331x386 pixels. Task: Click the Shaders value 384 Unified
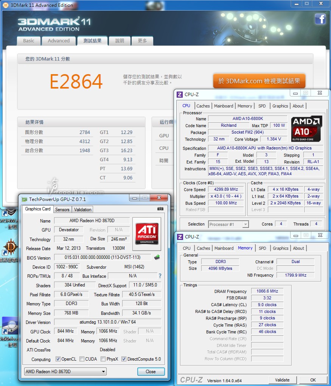click(75, 285)
